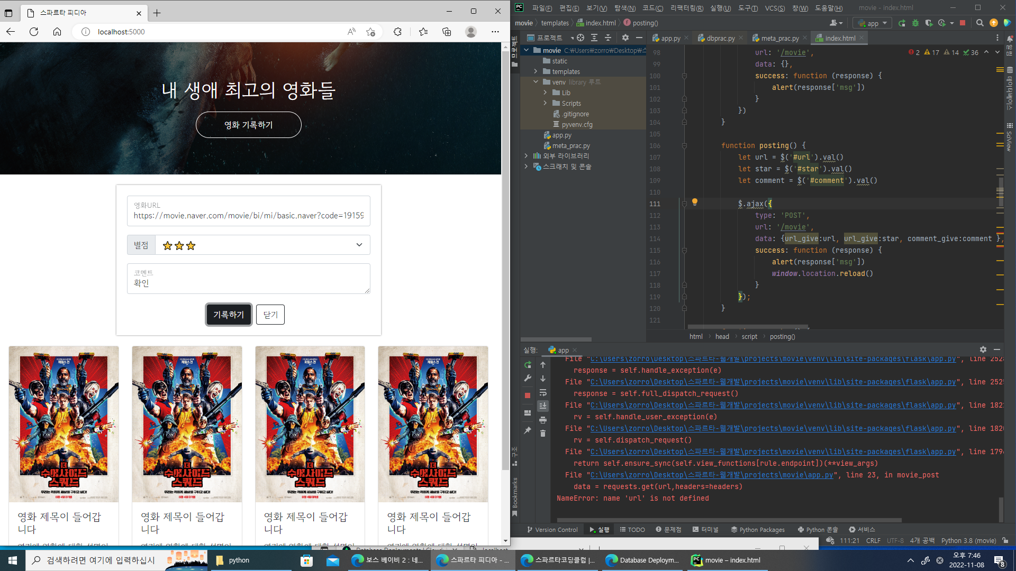Click up-arrow stack trace navigation in Run panel
The height and width of the screenshot is (571, 1016).
click(543, 365)
